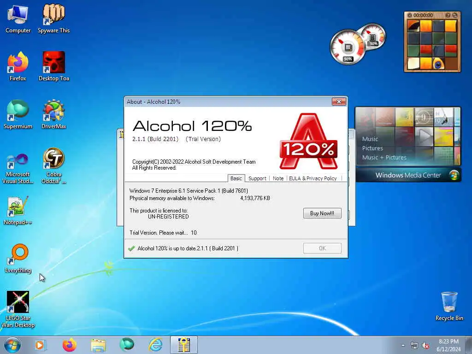Launch Windows Media Player from taskbar
472x354 pixels.
[x=41, y=345]
